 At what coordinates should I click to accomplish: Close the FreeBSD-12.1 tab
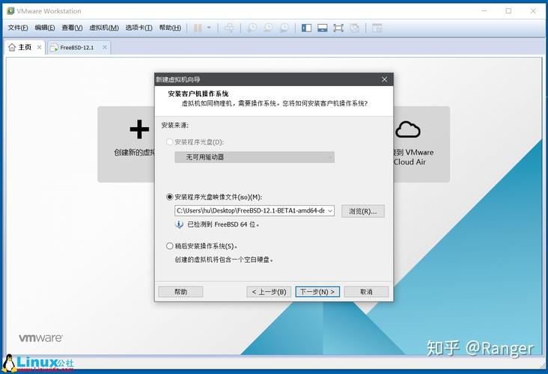[105, 47]
